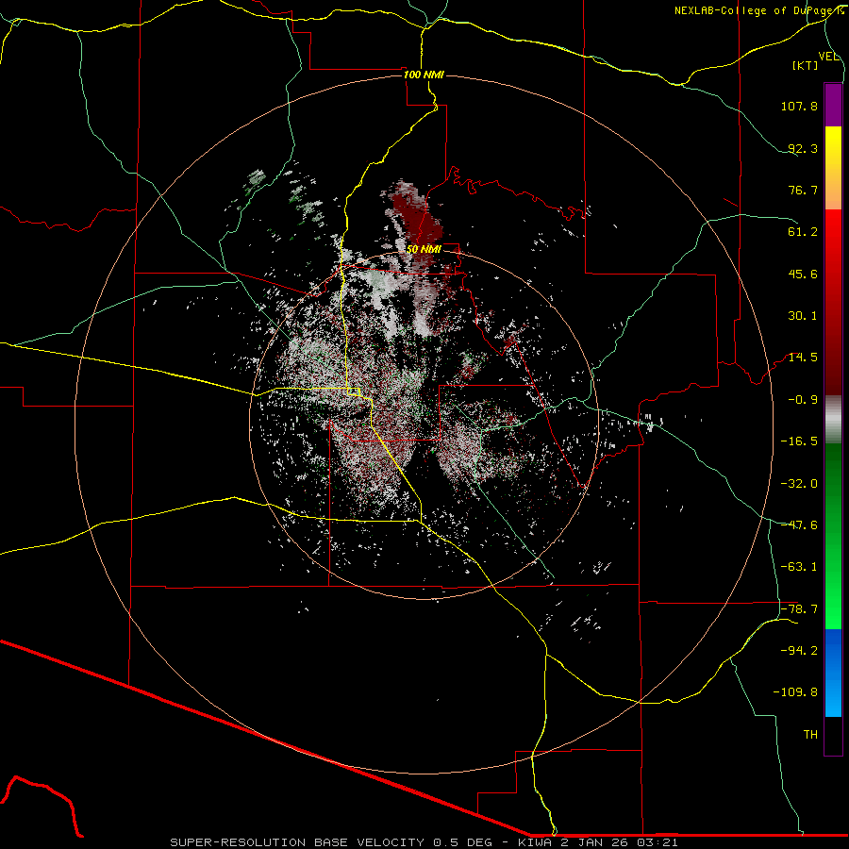Viewport: 849px width, 849px height.
Task: Select the -109.8 velocity scale value
Action: [795, 692]
